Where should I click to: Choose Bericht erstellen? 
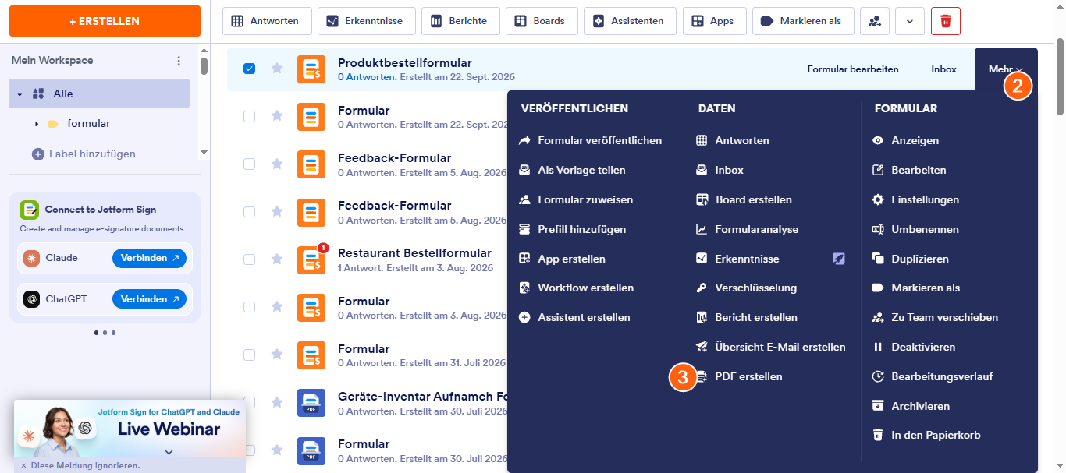click(x=747, y=317)
